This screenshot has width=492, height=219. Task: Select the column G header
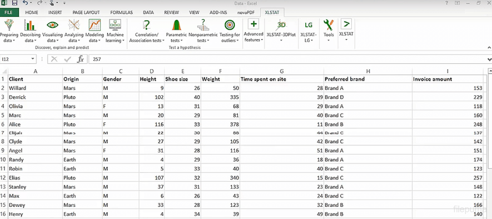click(282, 71)
